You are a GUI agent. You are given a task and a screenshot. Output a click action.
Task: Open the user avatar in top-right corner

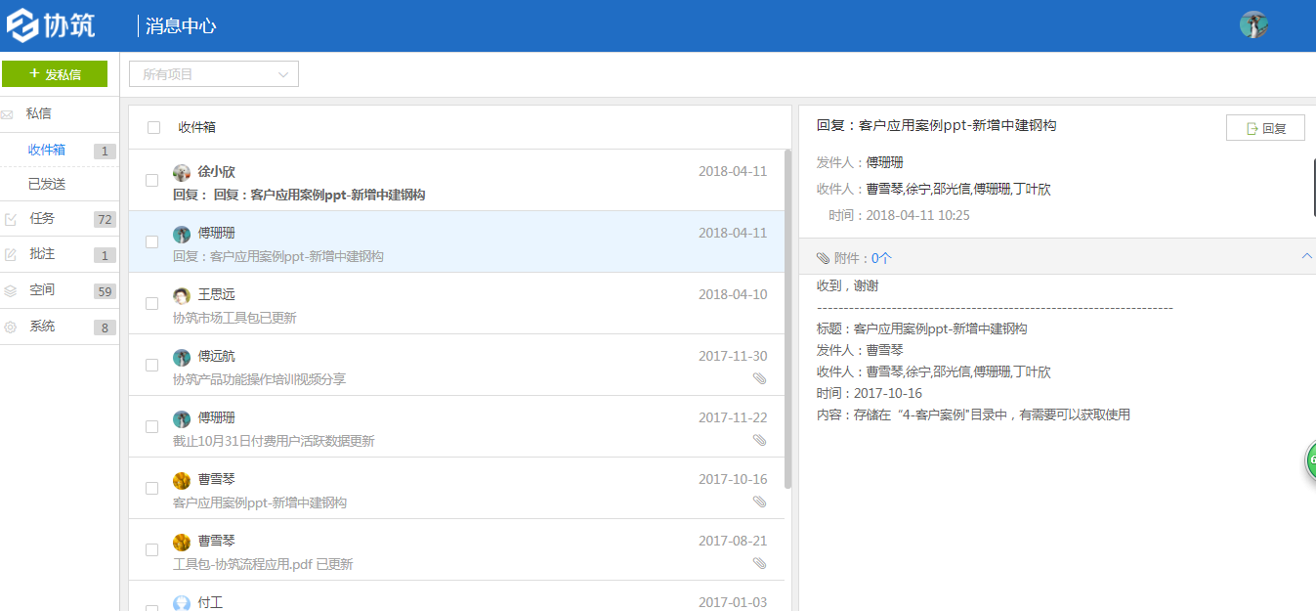coord(1253,24)
